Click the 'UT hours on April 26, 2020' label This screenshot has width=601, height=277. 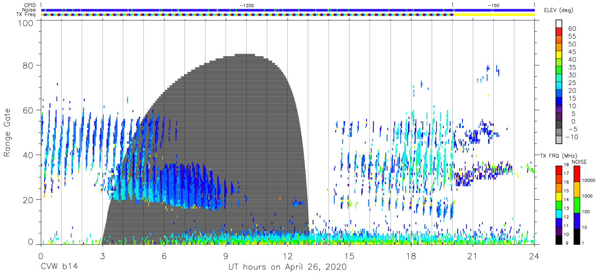287,267
